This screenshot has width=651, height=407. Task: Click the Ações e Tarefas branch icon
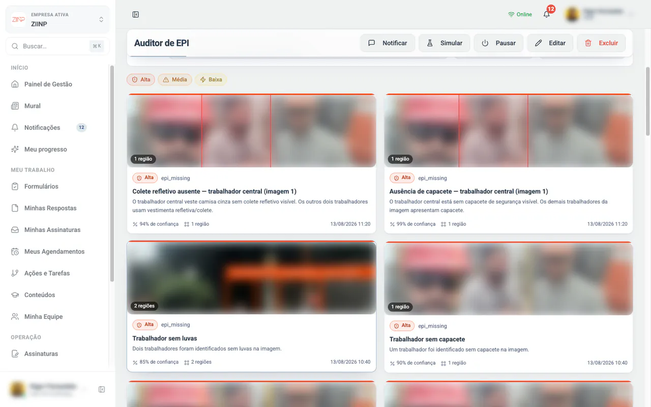15,273
